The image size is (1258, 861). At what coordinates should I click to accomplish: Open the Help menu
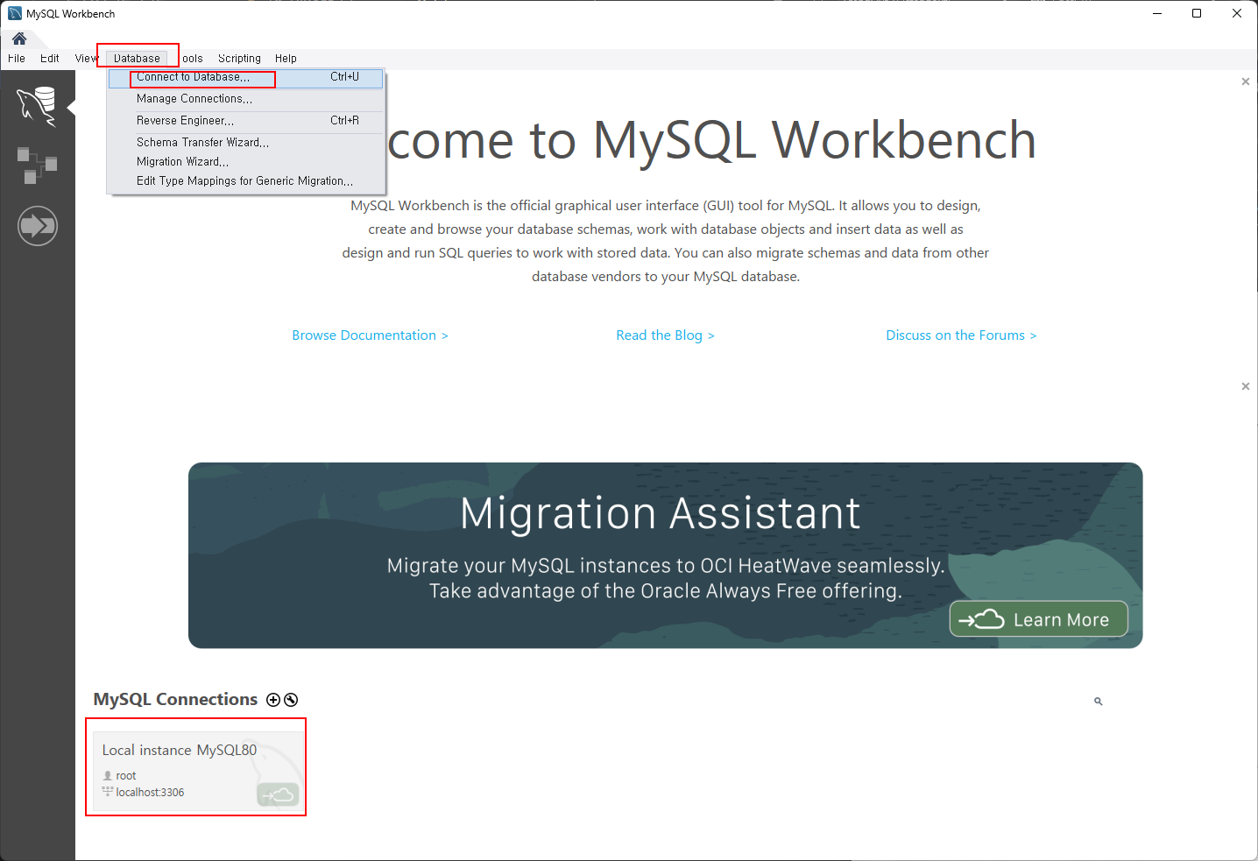pos(286,59)
